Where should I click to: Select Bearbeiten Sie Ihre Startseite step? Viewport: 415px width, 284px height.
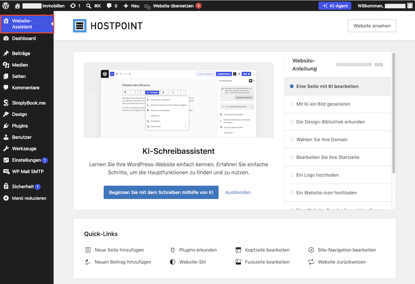[x=338, y=157]
